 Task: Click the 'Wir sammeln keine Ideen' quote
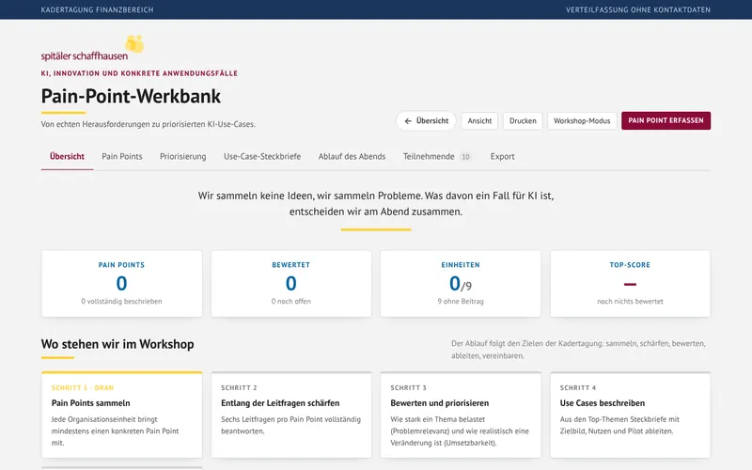(376, 203)
